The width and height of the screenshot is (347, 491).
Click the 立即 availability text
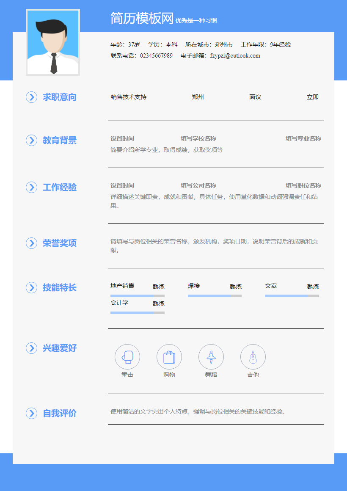click(313, 97)
